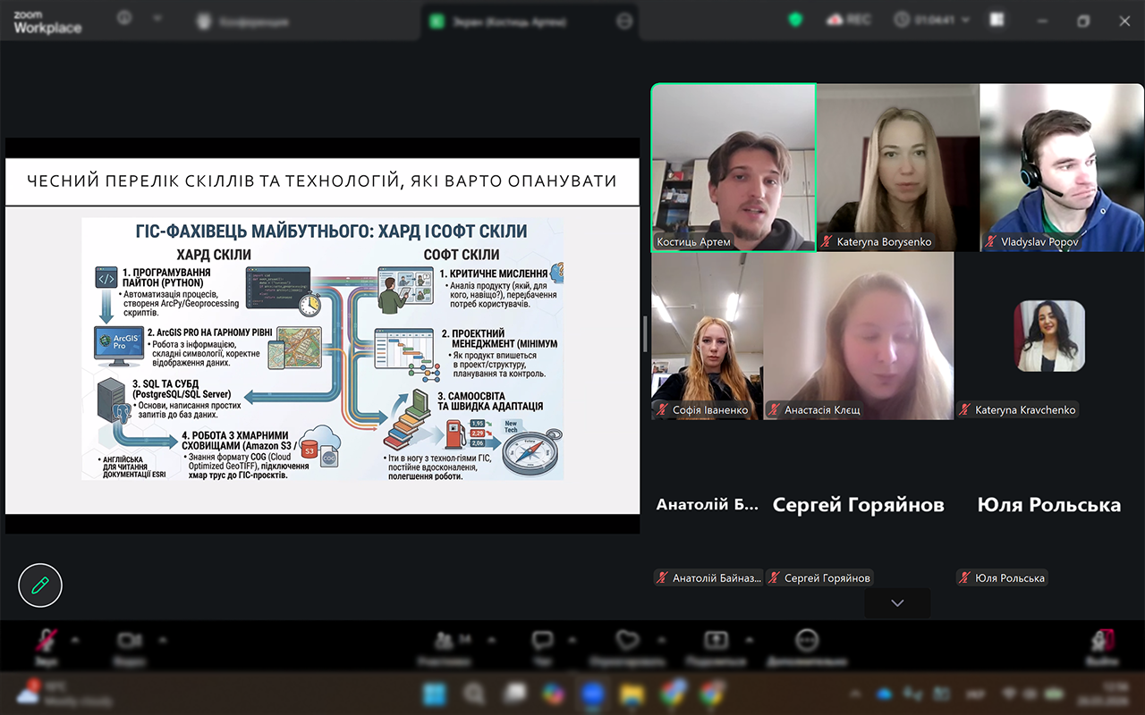The height and width of the screenshot is (715, 1145).
Task: Unmute the microphone in Zoom toolbar
Action: click(x=46, y=640)
